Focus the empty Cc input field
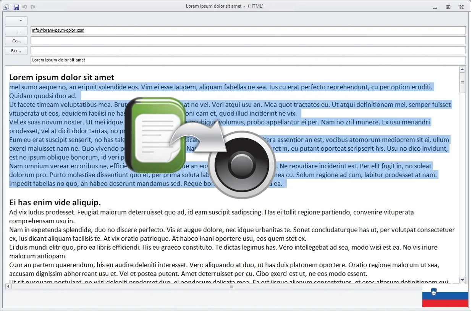This screenshot has height=311, width=472. coord(248,40)
